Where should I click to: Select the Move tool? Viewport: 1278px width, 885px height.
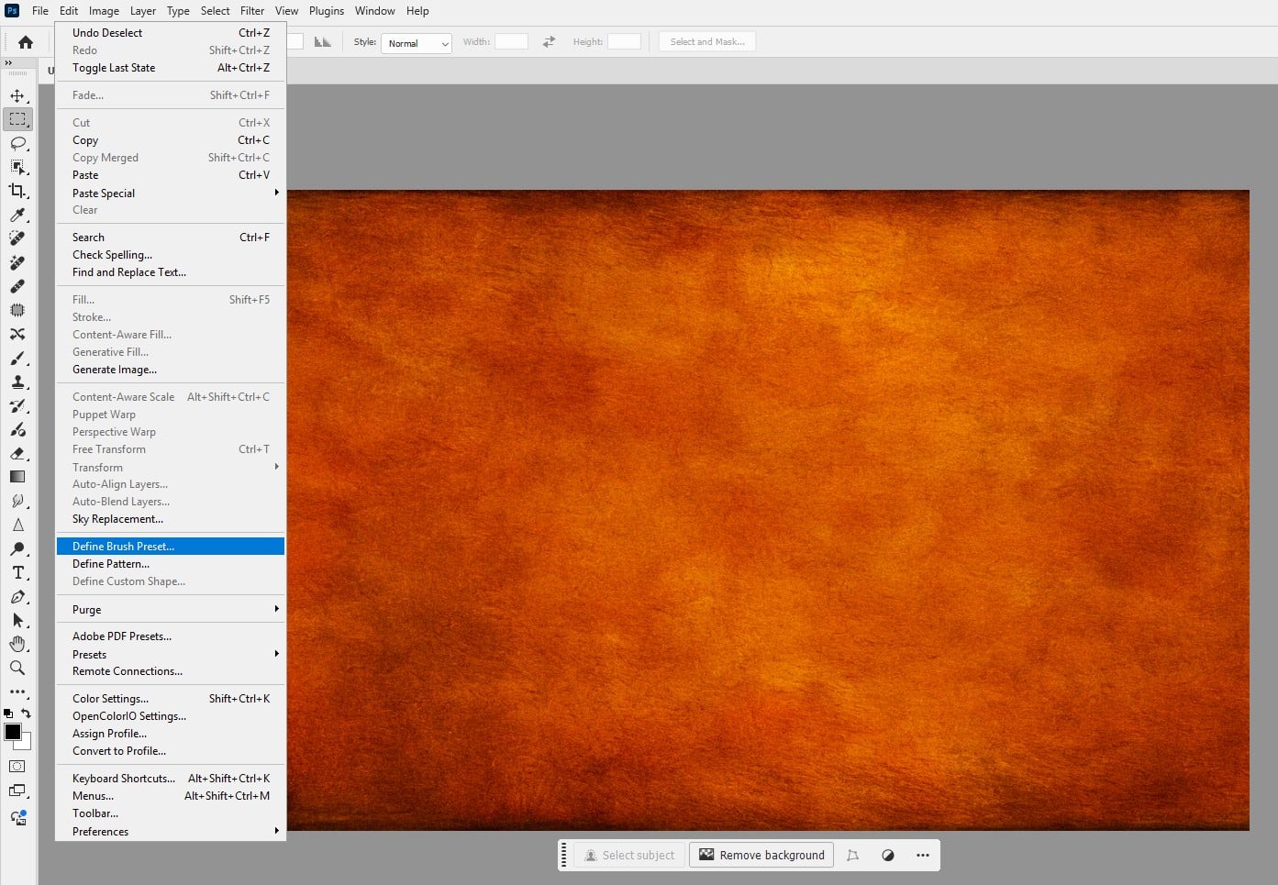pos(18,94)
